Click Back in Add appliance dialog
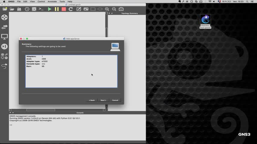Viewport: 257px width, 144px height. click(x=92, y=100)
